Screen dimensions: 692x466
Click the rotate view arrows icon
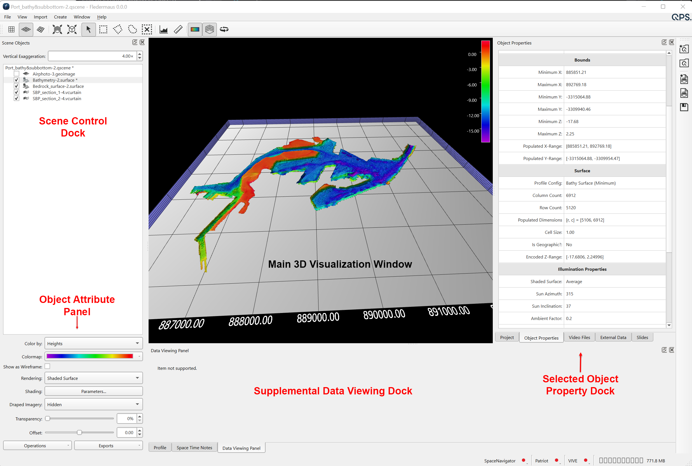pyautogui.click(x=224, y=29)
